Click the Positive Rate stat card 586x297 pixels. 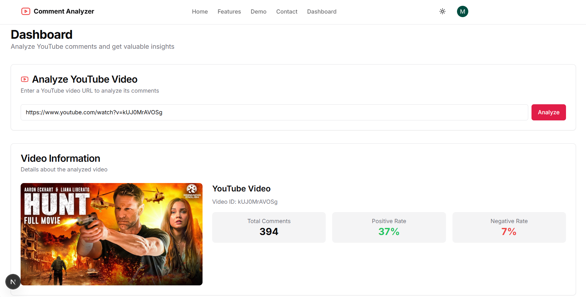click(x=389, y=227)
